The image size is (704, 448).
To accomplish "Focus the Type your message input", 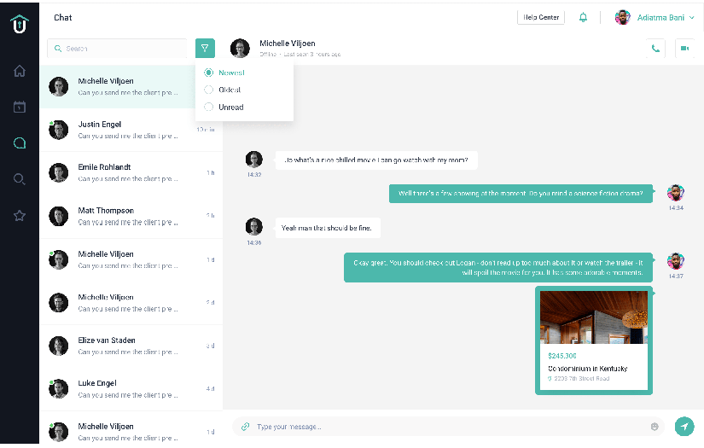I will coord(448,427).
